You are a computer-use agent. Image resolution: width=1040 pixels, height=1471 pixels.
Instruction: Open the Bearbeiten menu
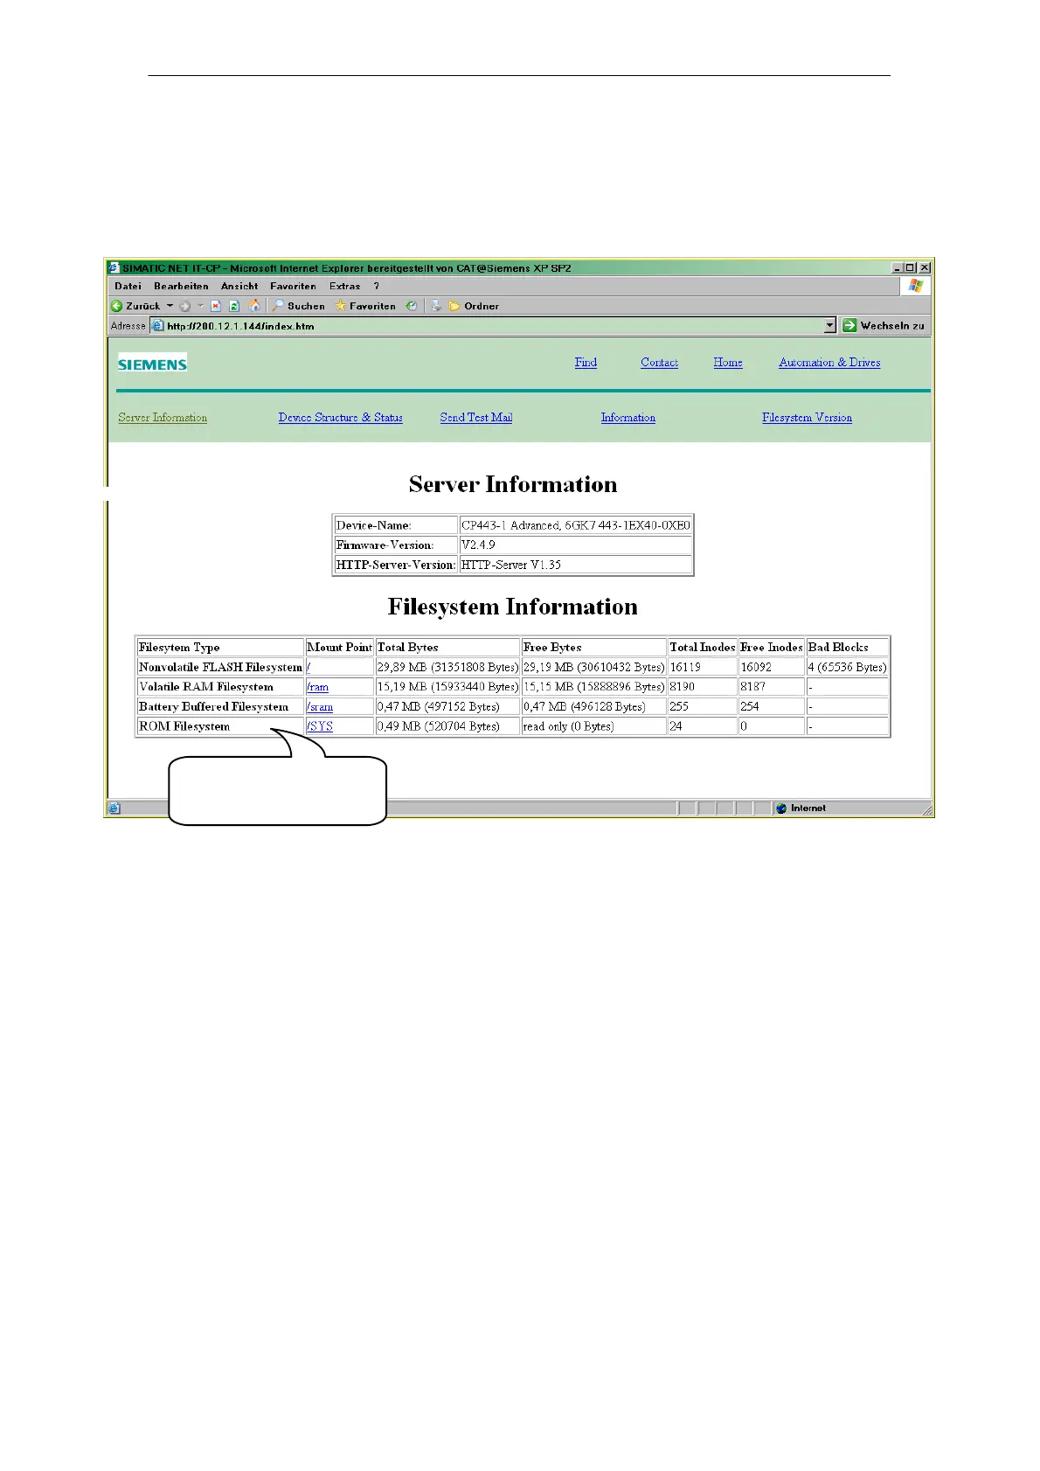point(181,286)
